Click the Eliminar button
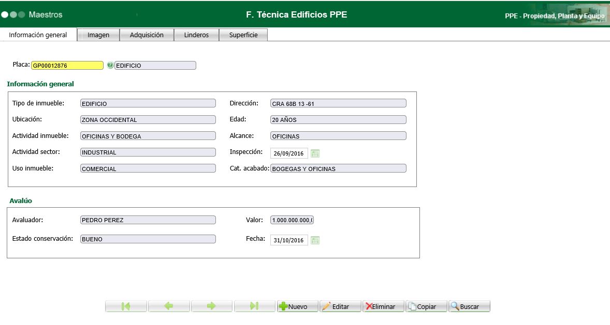 (383, 306)
